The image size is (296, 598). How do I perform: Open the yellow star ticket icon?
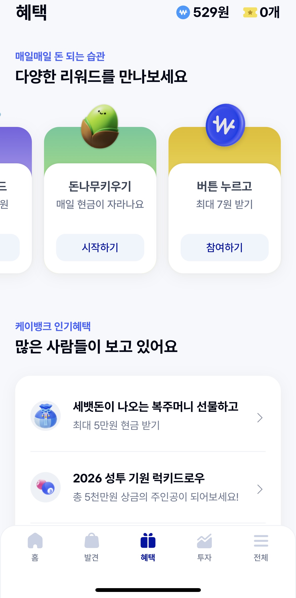pyautogui.click(x=250, y=12)
